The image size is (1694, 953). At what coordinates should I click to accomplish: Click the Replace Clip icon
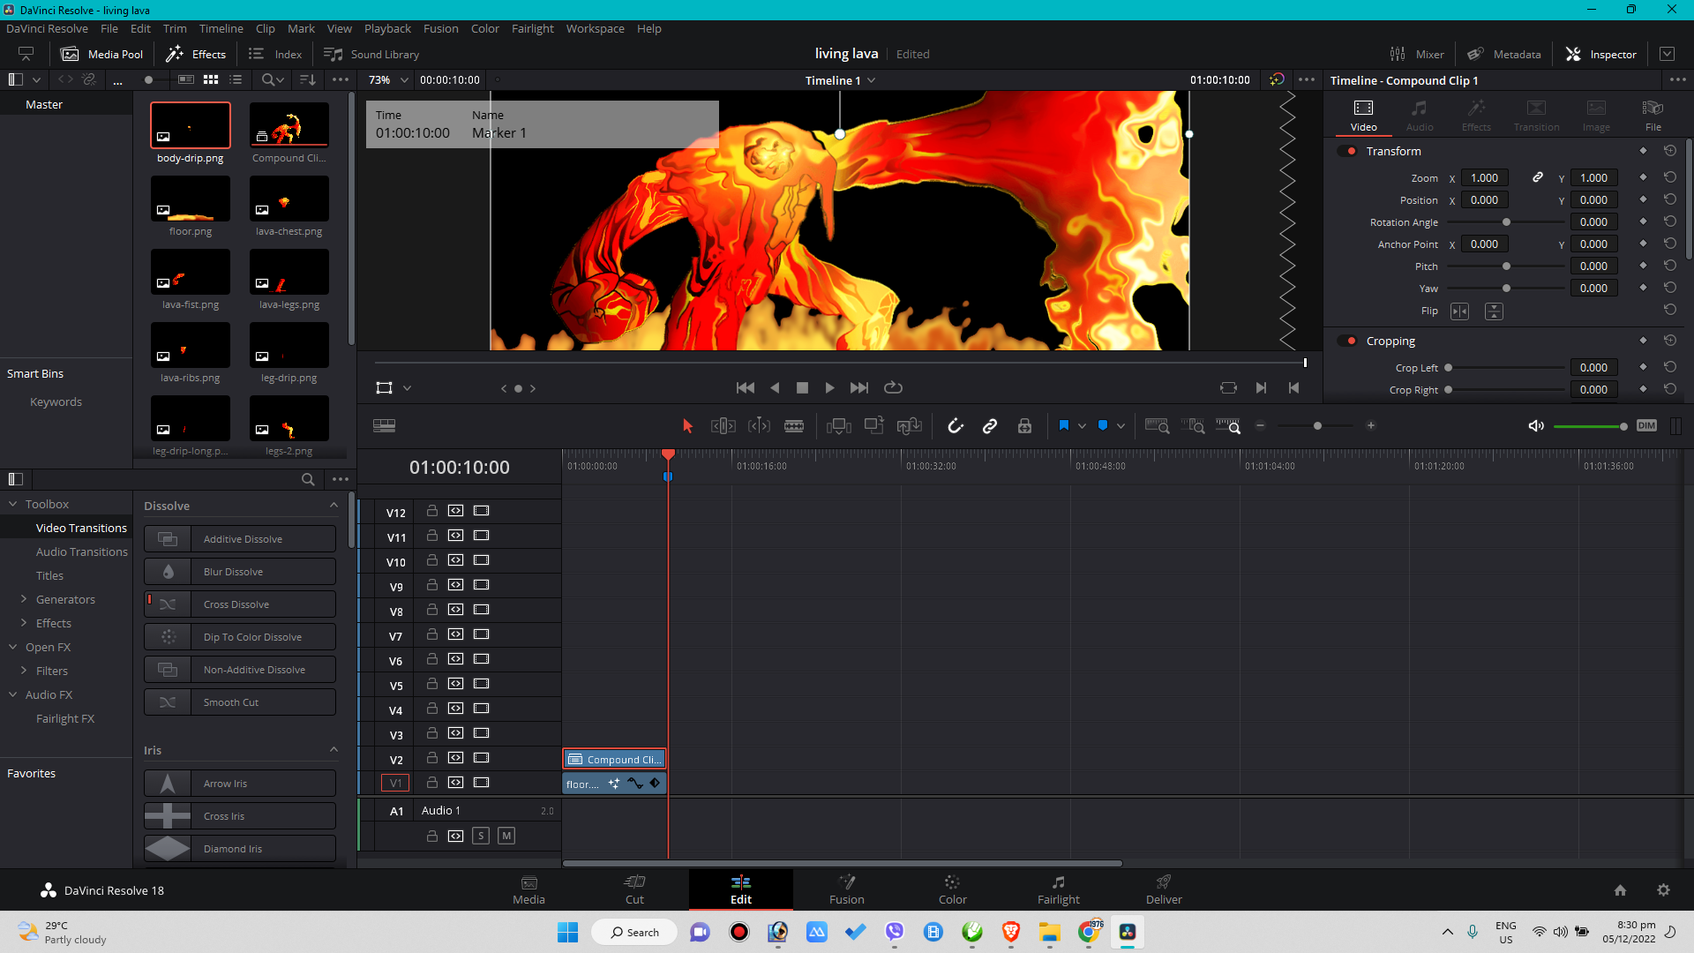910,426
